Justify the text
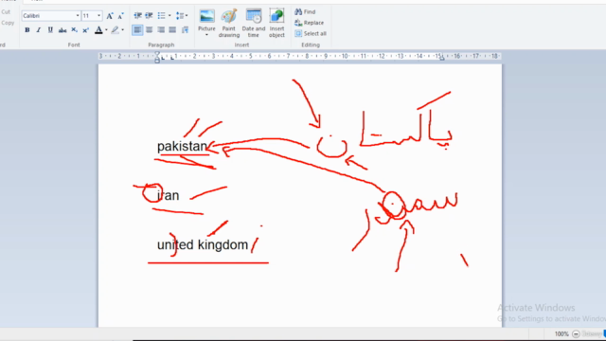This screenshot has width=606, height=341. point(172,29)
